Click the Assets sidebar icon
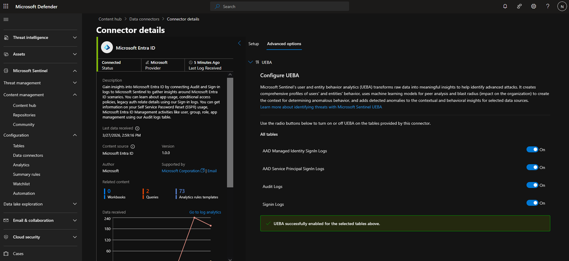This screenshot has width=569, height=261. 6,54
